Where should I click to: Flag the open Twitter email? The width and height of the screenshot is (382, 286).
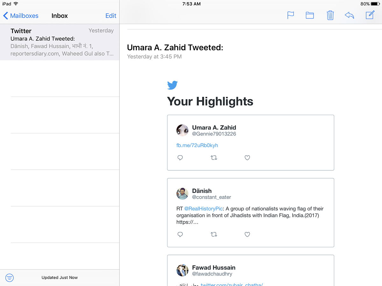pyautogui.click(x=291, y=15)
